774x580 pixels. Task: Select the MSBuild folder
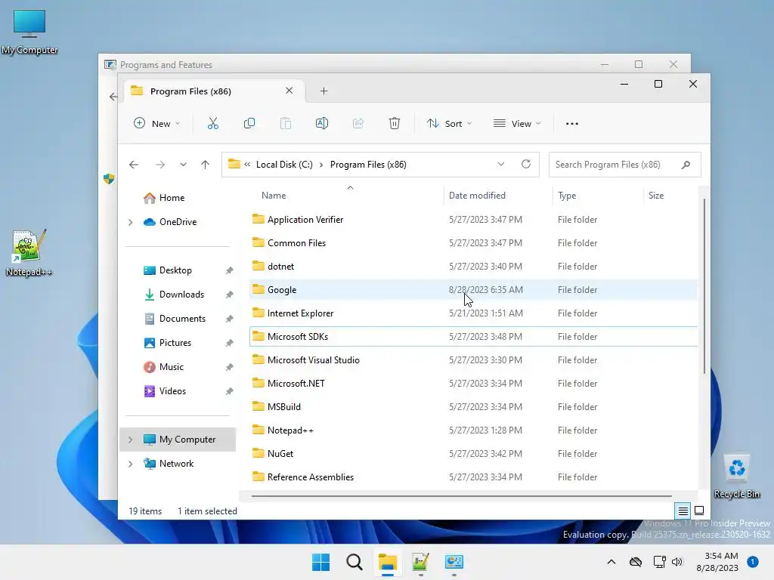473,407
